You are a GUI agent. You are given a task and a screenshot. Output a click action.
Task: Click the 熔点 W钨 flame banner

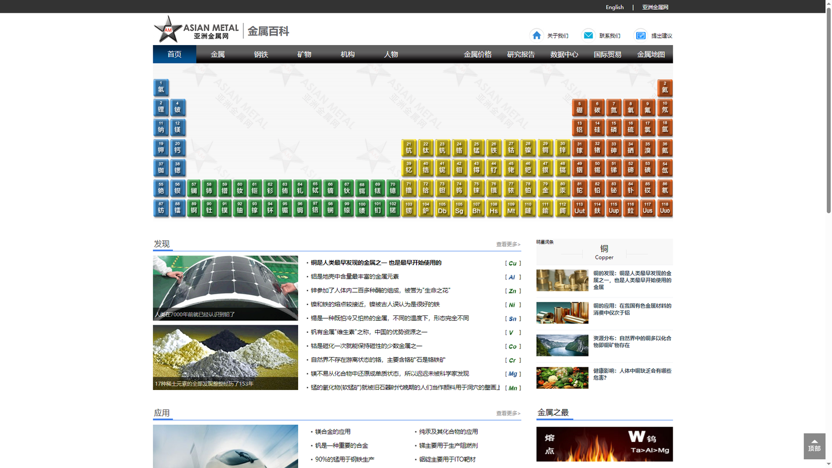(604, 444)
